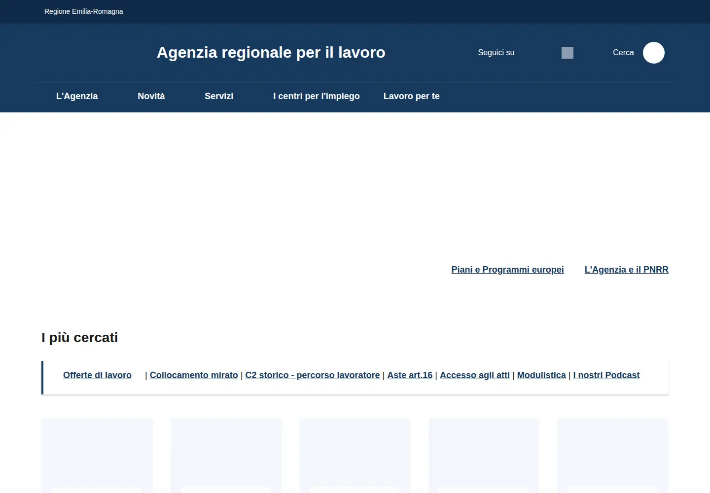Image resolution: width=710 pixels, height=493 pixels.
Task: Open the Novità navigation menu
Action: [151, 96]
